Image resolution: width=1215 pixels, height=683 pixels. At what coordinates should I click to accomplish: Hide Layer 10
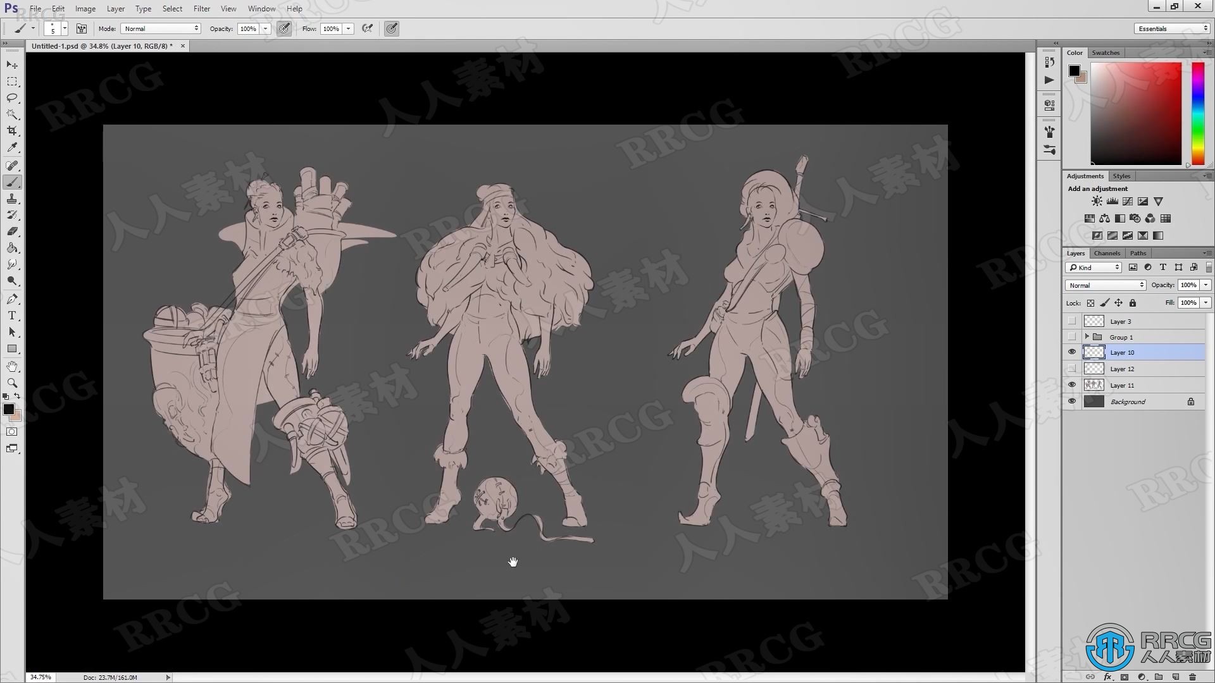pyautogui.click(x=1072, y=352)
